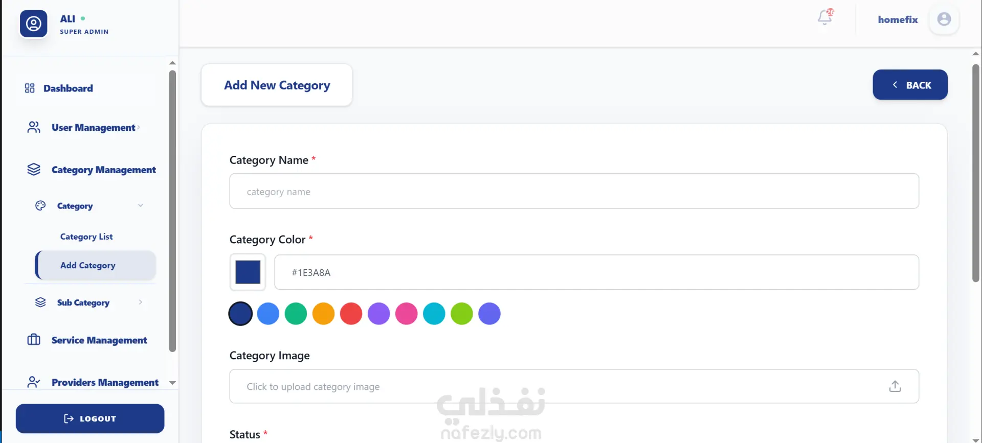Open the square color picker preview
This screenshot has height=443, width=982.
[x=248, y=272]
